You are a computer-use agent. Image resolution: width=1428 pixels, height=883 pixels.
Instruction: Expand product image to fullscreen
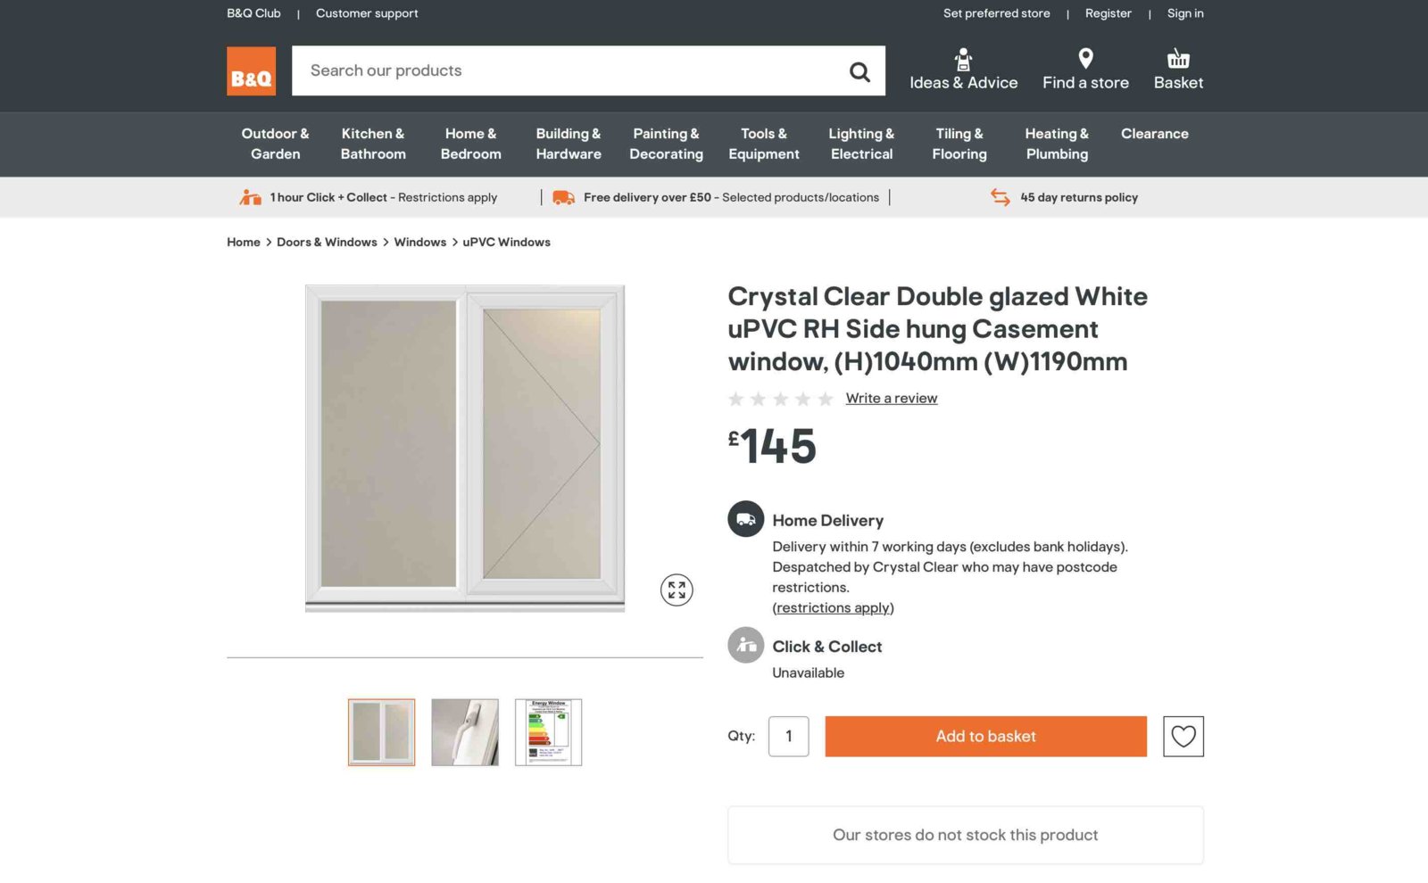(677, 590)
